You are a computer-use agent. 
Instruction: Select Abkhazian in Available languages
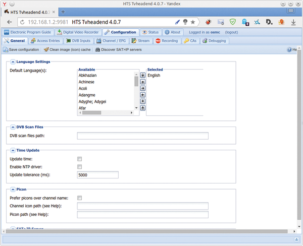87,75
